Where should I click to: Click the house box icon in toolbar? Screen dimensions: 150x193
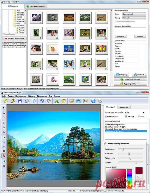(100, 101)
